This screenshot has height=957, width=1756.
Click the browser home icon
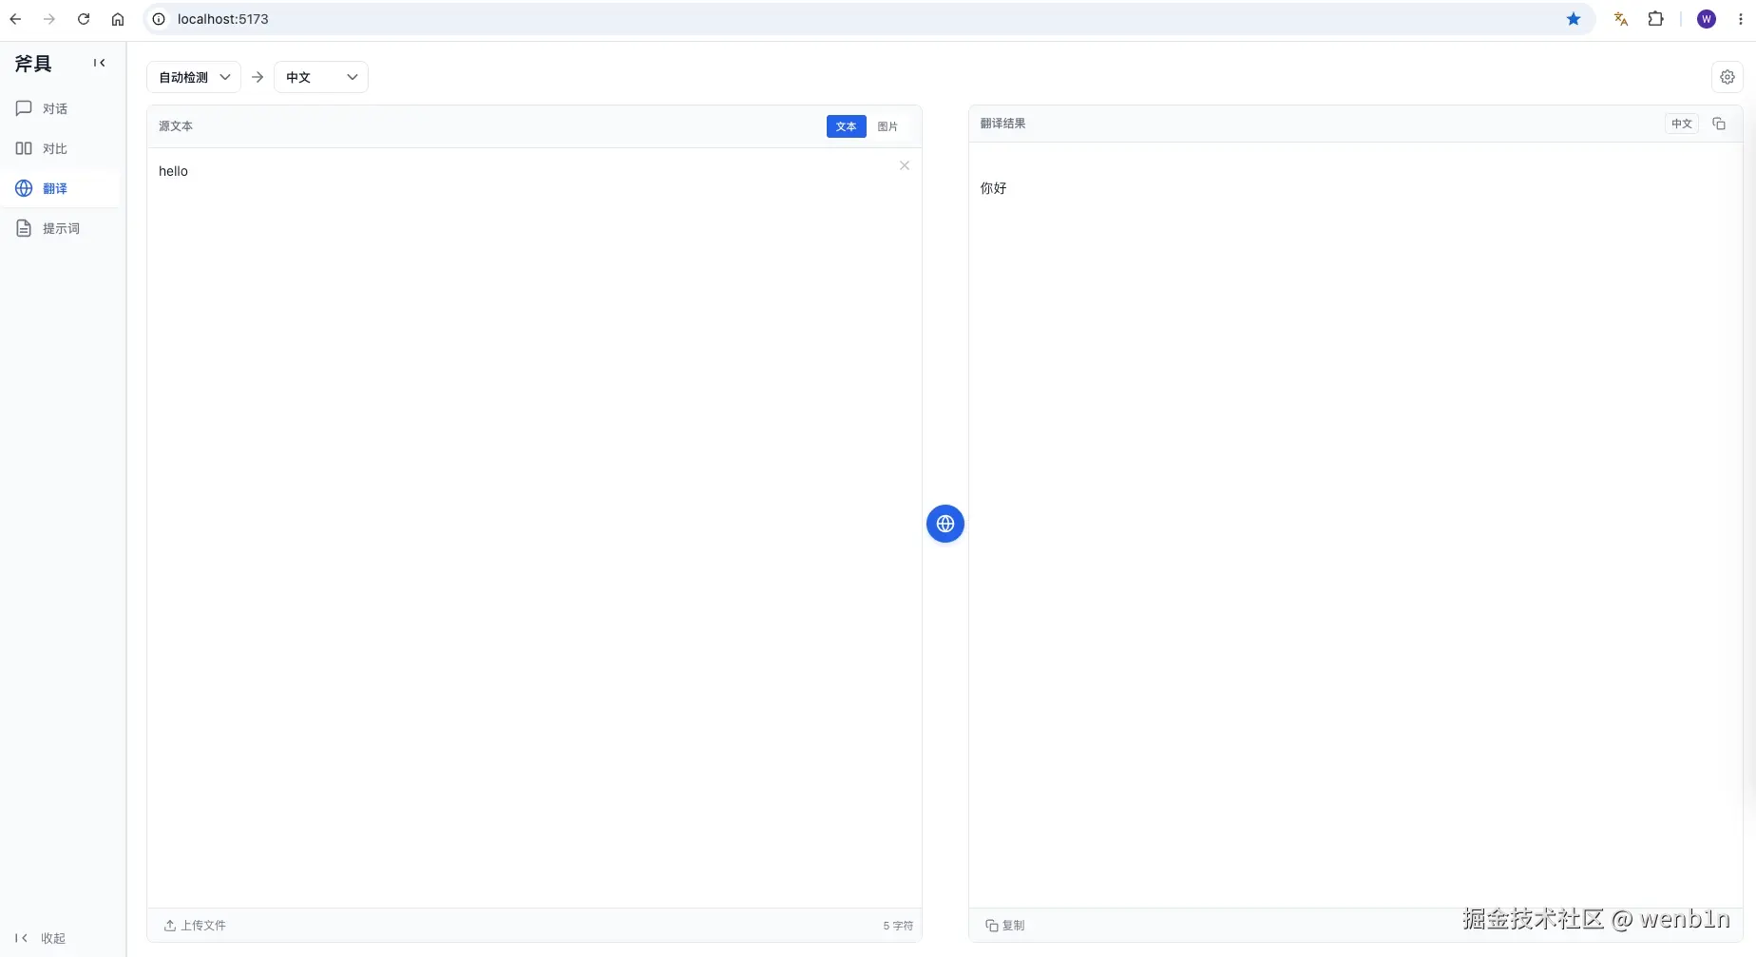(118, 19)
